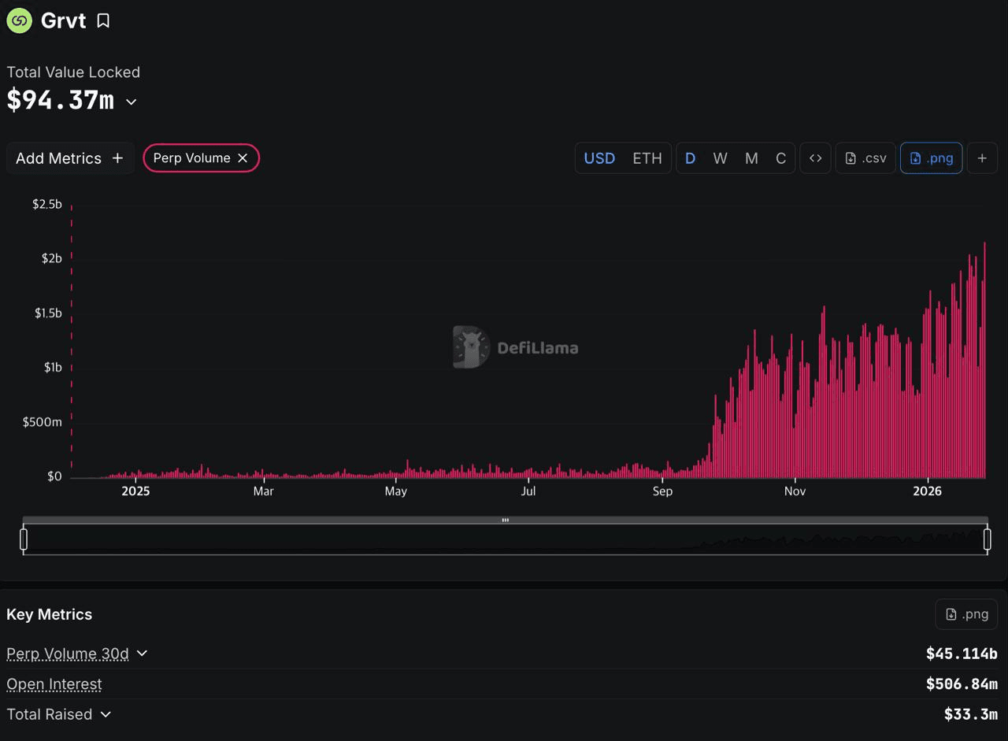
Task: Expand the Perp Volume 30d row
Action: coord(143,654)
